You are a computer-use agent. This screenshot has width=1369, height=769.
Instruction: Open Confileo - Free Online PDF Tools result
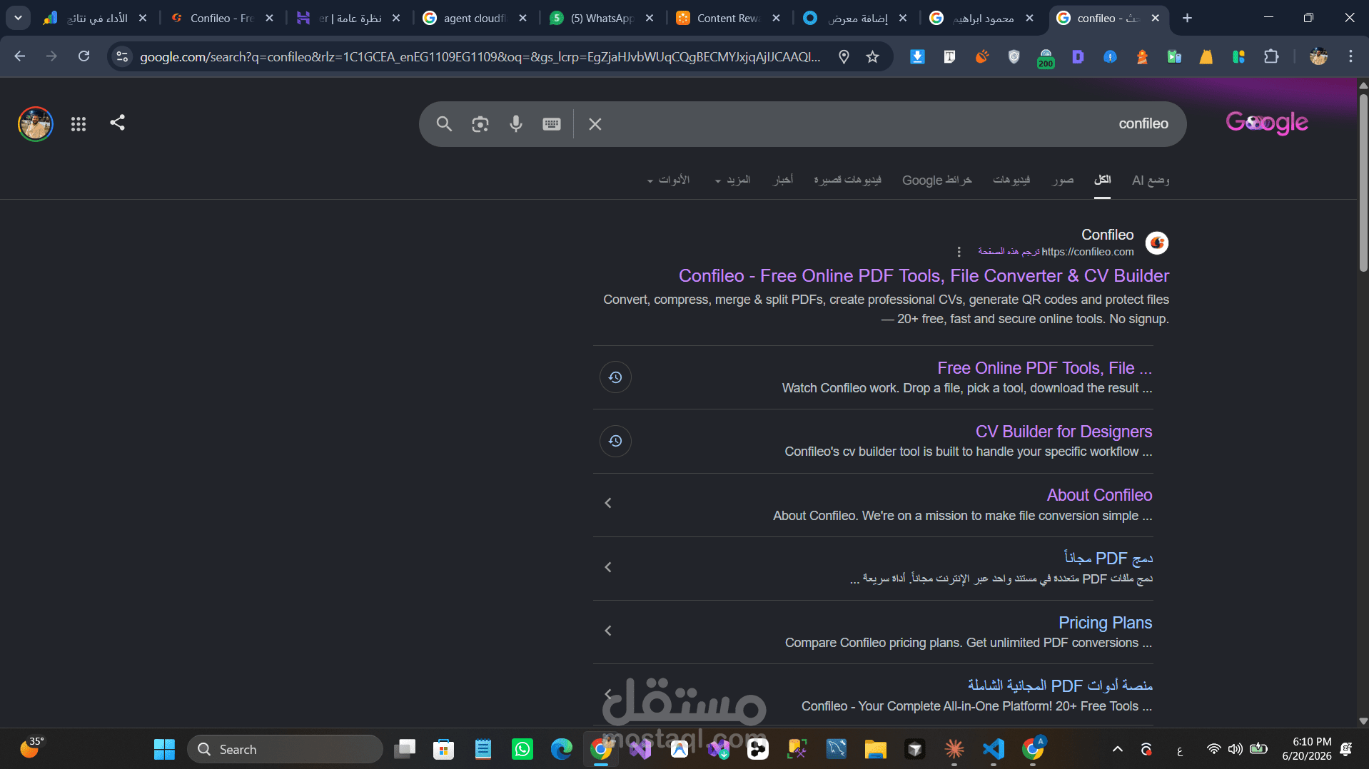tap(924, 276)
